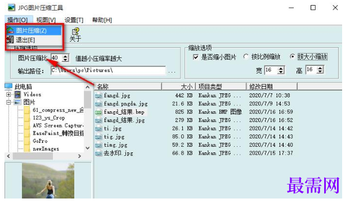Select file fangd.jpg icon
350x203 pixels.
(x=98, y=96)
